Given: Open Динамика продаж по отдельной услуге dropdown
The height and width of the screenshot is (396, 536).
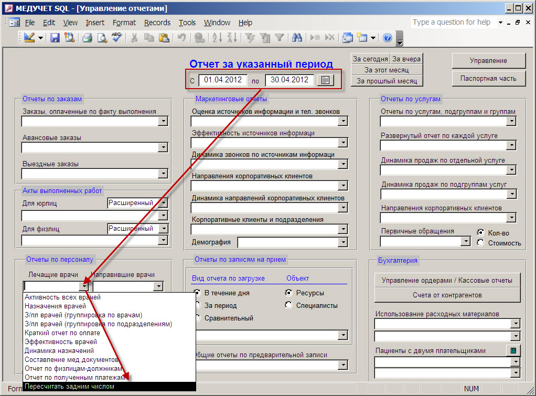Looking at the screenshot, I should pyautogui.click(x=511, y=170).
